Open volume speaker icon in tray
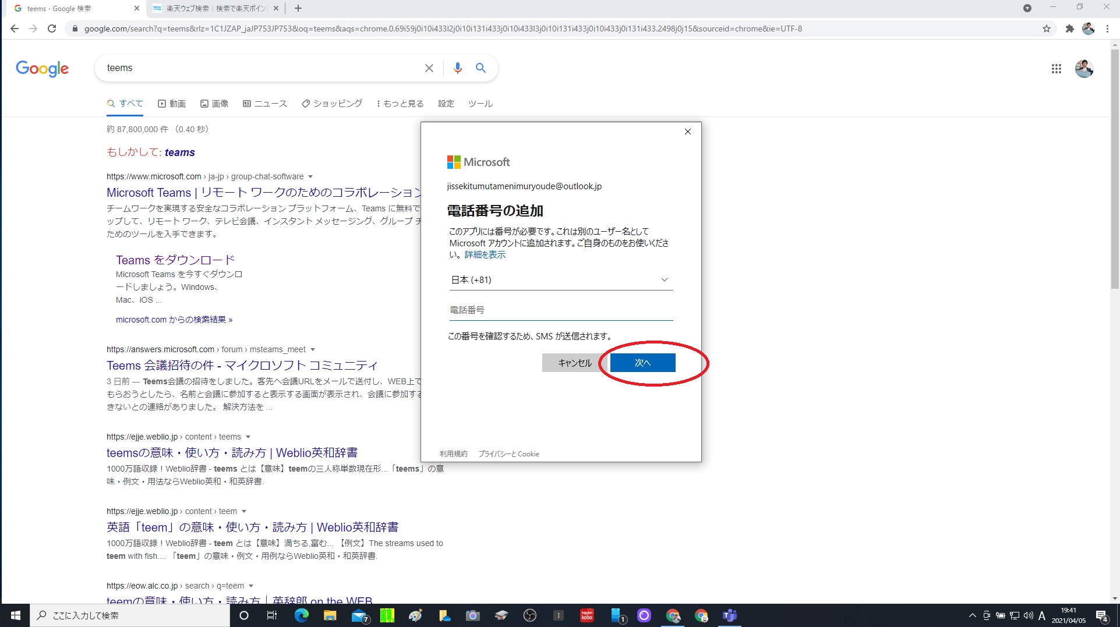The width and height of the screenshot is (1120, 627). point(1028,615)
